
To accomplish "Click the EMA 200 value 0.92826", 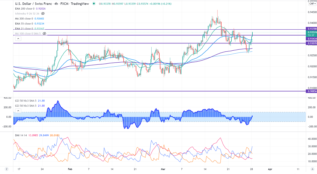I will (x=41, y=9).
